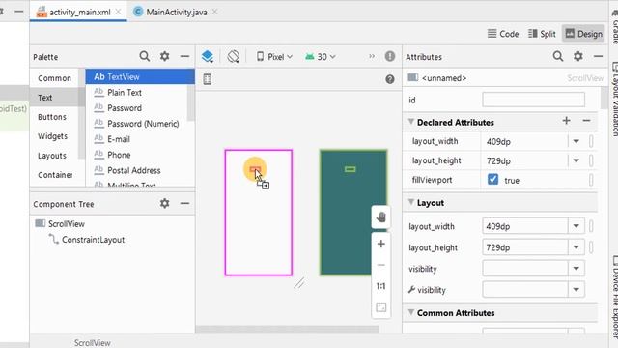
Task: Toggle device orientation in design editor
Action: (233, 56)
